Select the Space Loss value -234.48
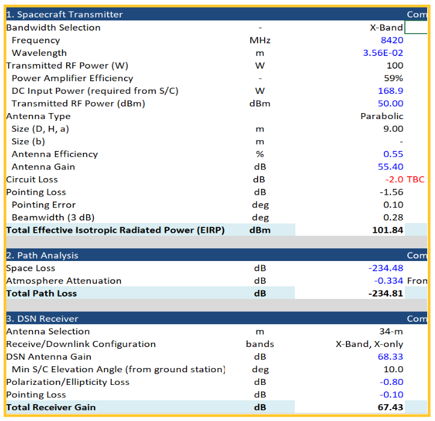The image size is (435, 421). pos(386,268)
